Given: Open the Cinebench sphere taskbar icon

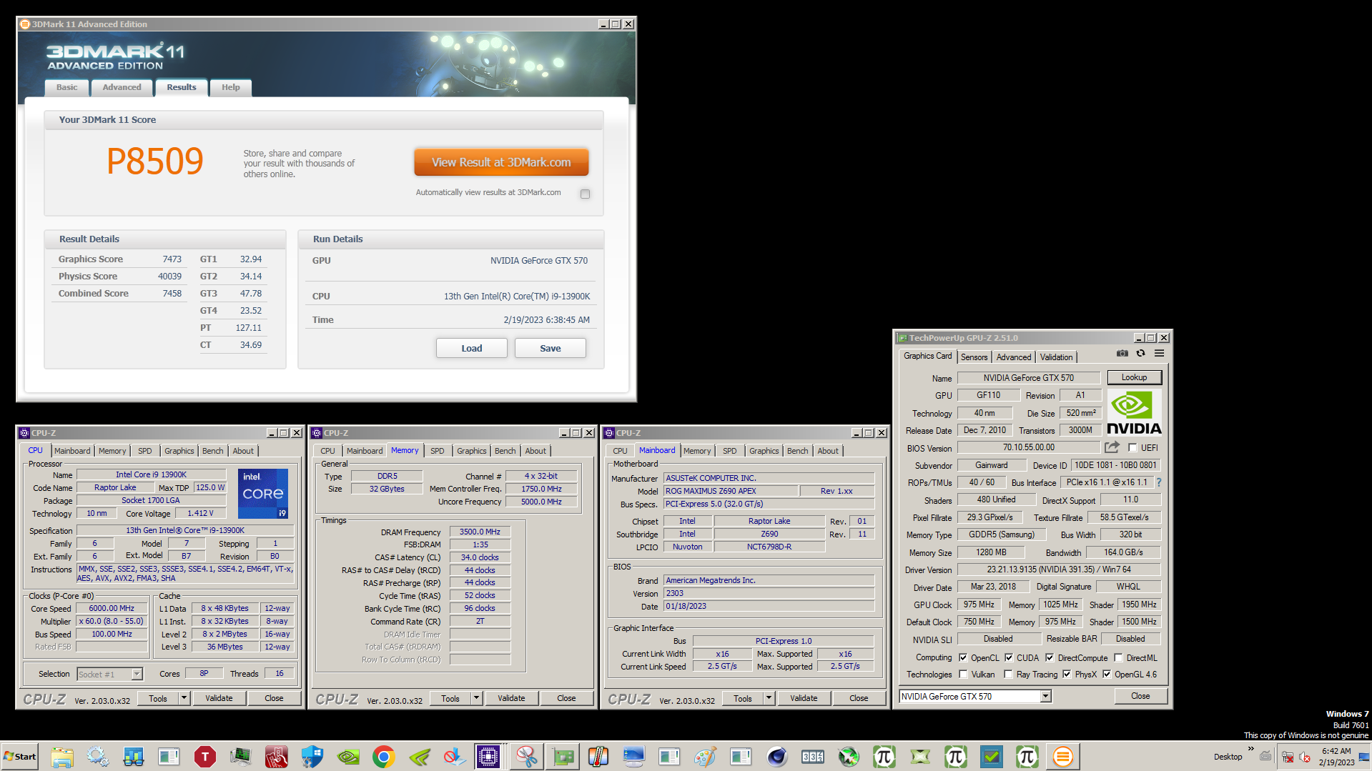Looking at the screenshot, I should [x=777, y=756].
